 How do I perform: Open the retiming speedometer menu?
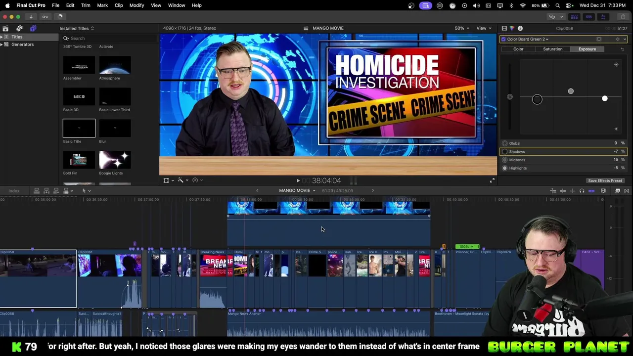point(197,180)
